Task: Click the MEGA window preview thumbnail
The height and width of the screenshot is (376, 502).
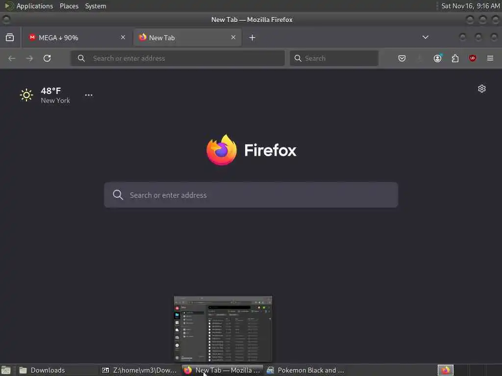Action: coord(223,329)
